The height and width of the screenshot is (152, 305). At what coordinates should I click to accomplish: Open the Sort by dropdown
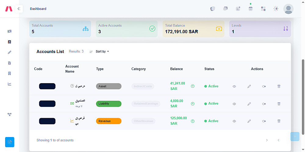point(102,52)
